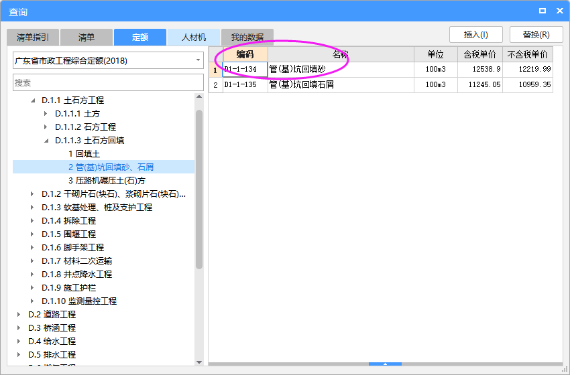The width and height of the screenshot is (570, 375).
Task: Select row header number 2
Action: [x=215, y=85]
